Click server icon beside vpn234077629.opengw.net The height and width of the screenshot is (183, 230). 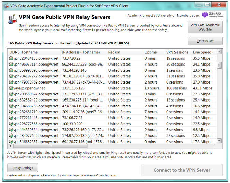(x=11, y=136)
